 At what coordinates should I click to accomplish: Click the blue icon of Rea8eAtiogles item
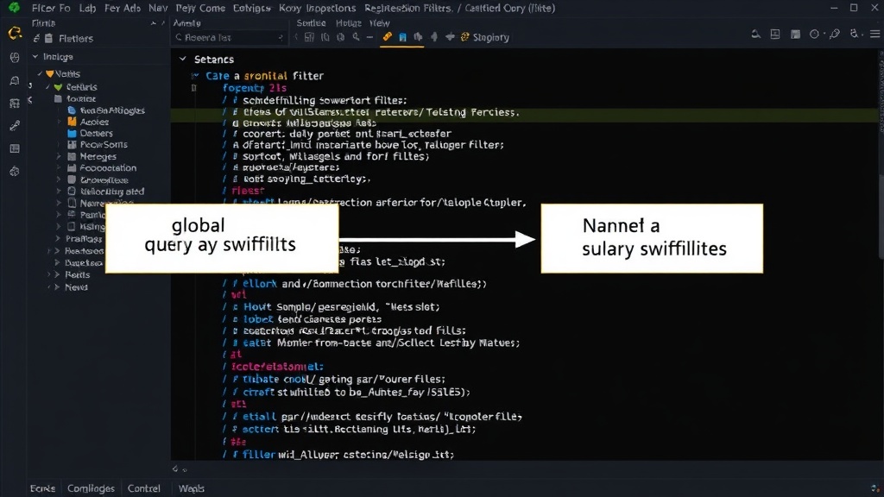point(72,110)
